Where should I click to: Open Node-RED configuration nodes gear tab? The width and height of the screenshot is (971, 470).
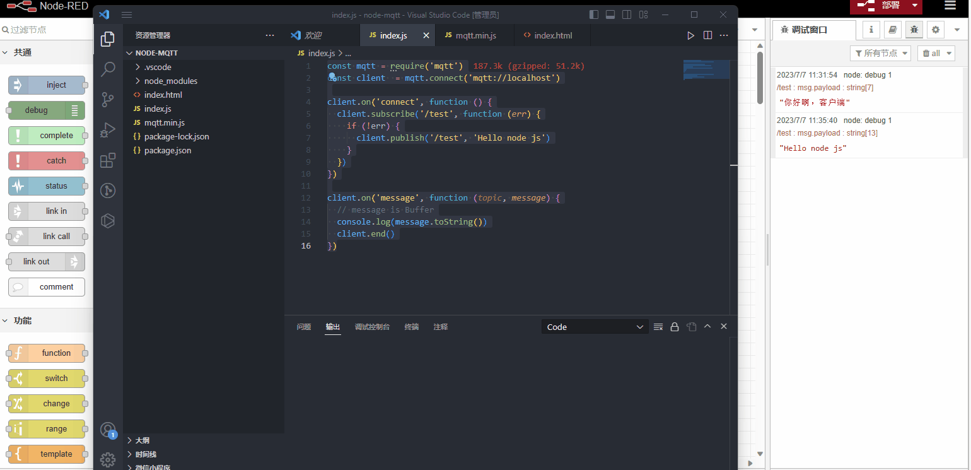[x=935, y=29]
